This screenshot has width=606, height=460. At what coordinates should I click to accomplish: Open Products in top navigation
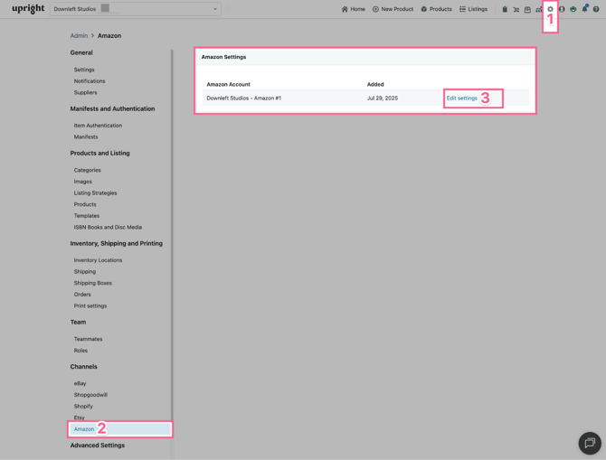pyautogui.click(x=436, y=9)
